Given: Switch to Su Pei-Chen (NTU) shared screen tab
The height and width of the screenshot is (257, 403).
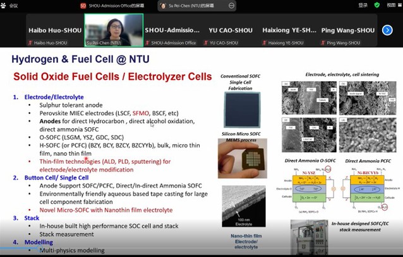Looking at the screenshot, I should [189, 5].
